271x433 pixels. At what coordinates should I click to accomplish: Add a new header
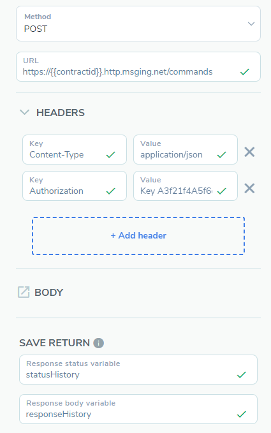[x=138, y=236]
